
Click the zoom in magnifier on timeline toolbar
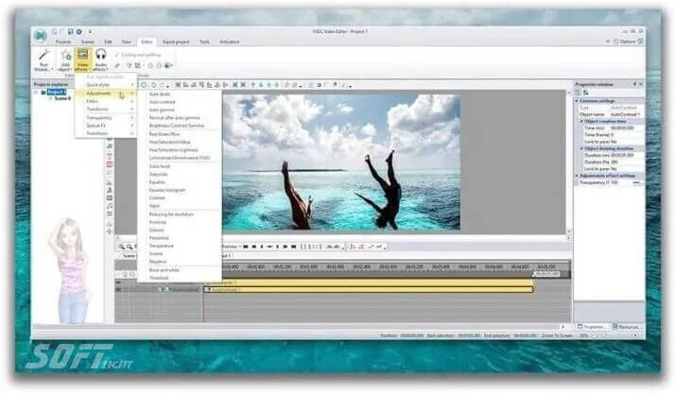(122, 247)
